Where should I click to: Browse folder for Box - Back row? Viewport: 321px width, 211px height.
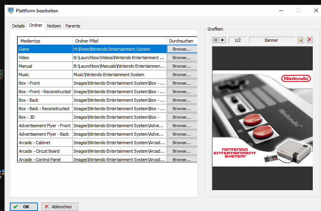182,100
